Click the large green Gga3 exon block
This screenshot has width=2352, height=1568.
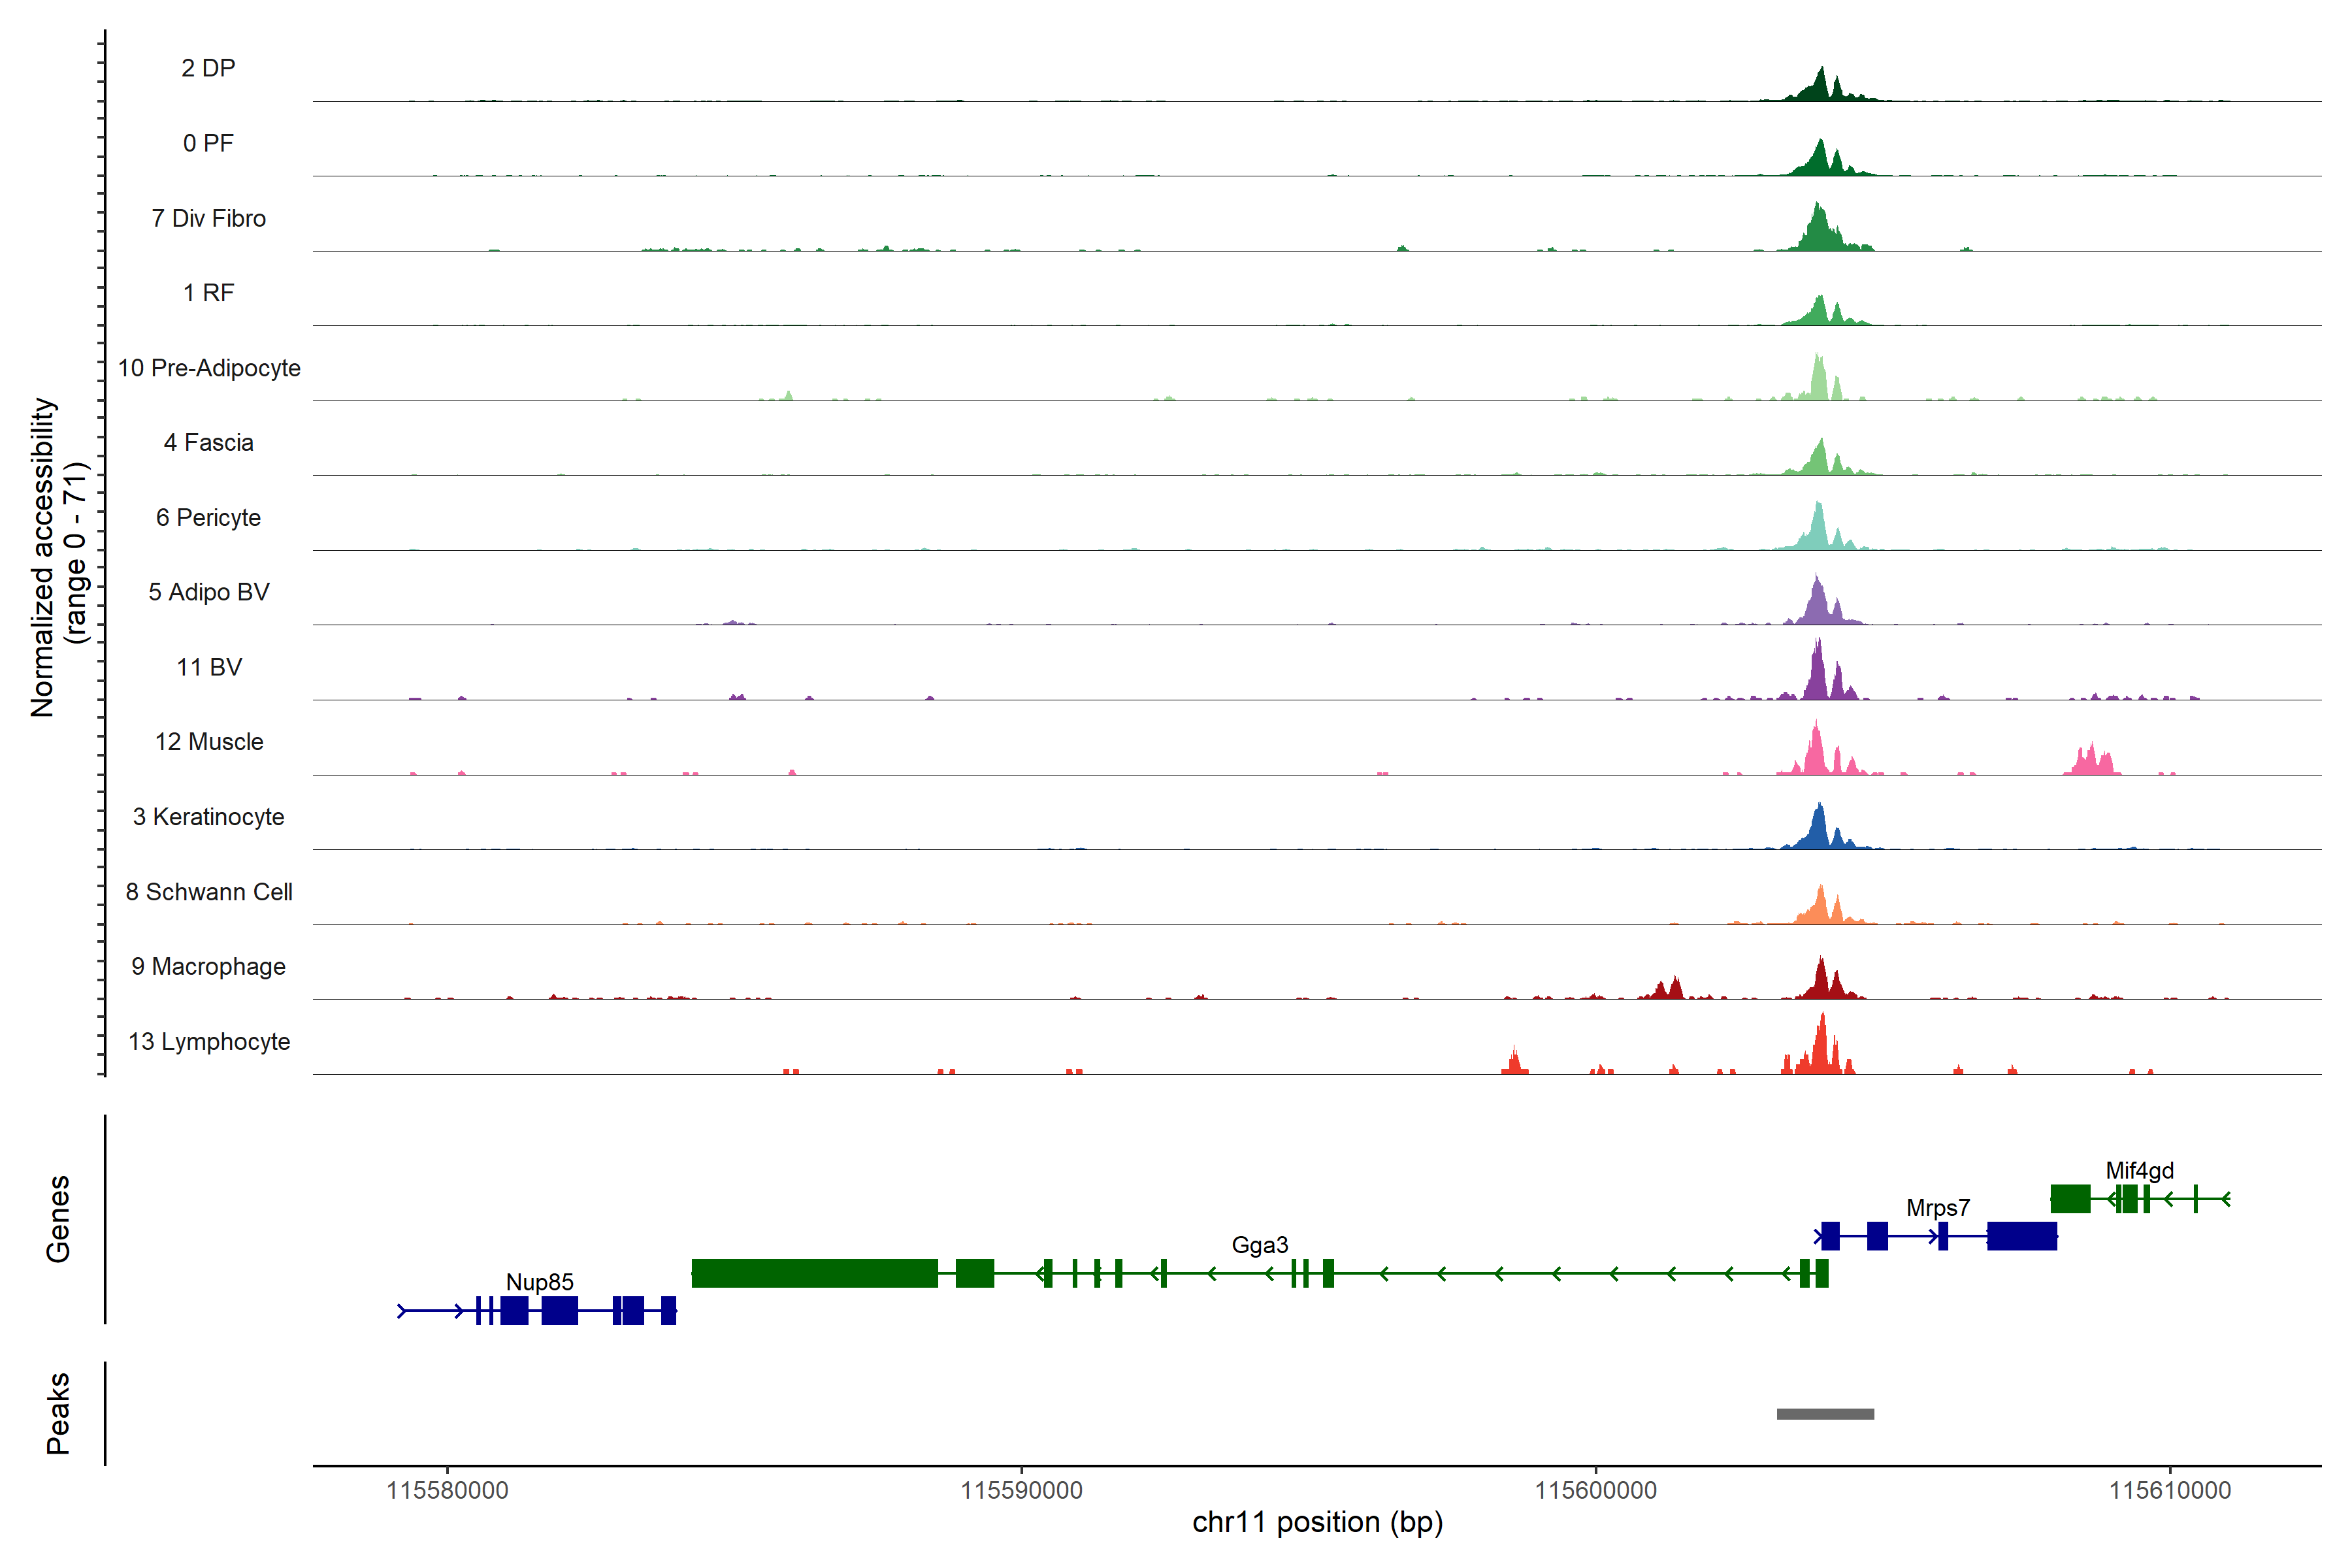tap(814, 1273)
